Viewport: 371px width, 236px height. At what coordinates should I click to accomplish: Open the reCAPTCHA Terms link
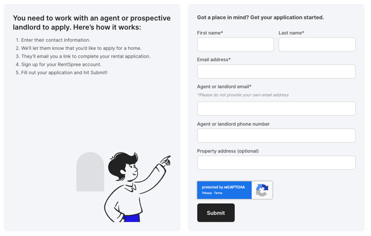point(218,193)
